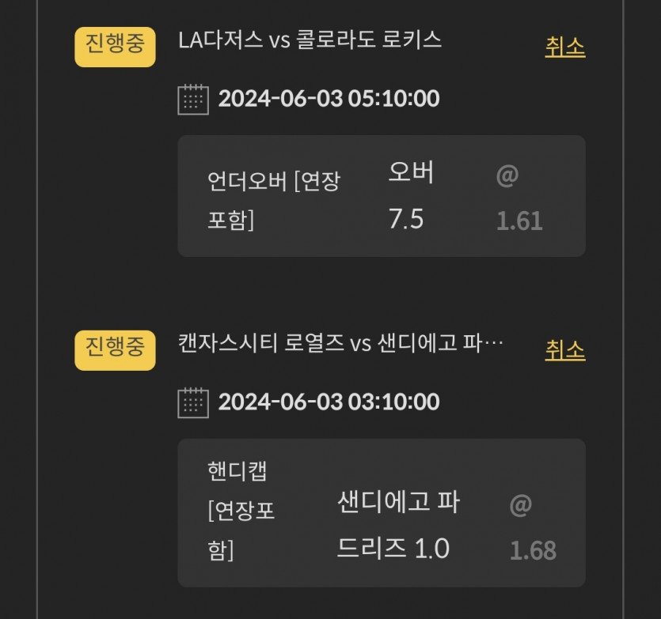Select the 오버 7.5 pick
The height and width of the screenshot is (619, 661).
coord(411,196)
